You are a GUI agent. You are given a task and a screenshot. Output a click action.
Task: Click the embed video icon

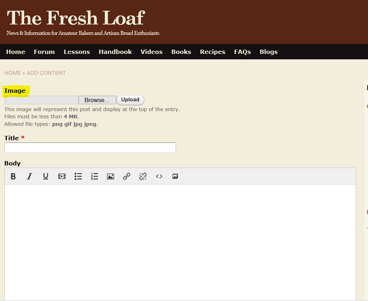click(x=62, y=176)
